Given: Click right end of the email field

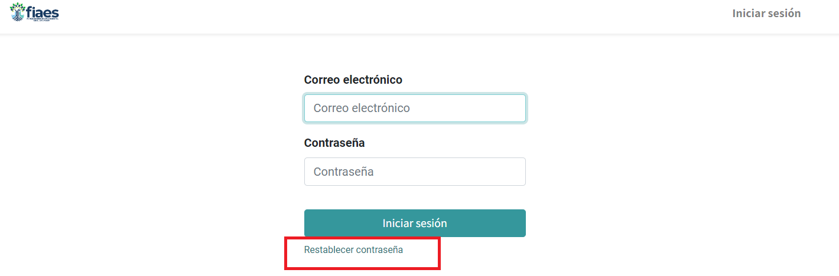Looking at the screenshot, I should [x=514, y=109].
